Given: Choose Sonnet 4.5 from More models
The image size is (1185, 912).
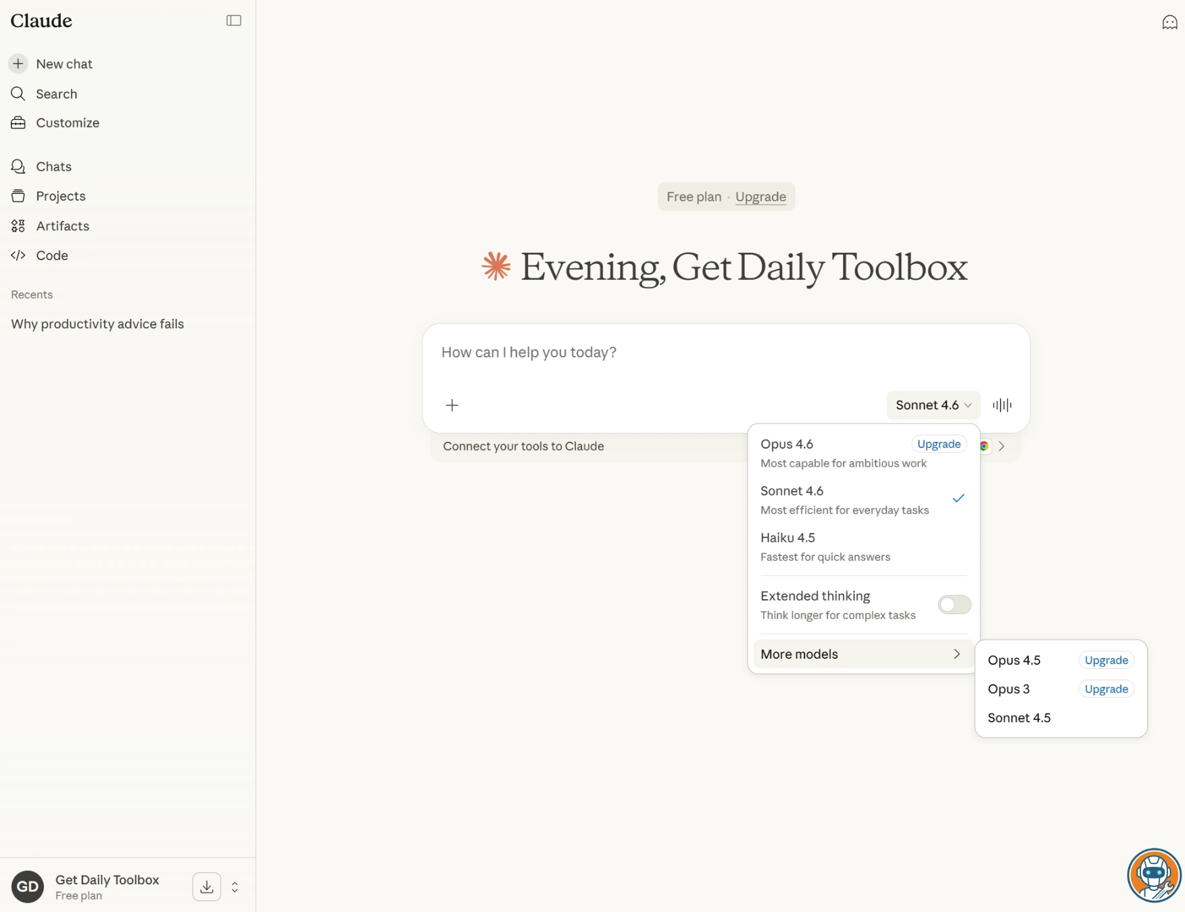Looking at the screenshot, I should (x=1019, y=717).
